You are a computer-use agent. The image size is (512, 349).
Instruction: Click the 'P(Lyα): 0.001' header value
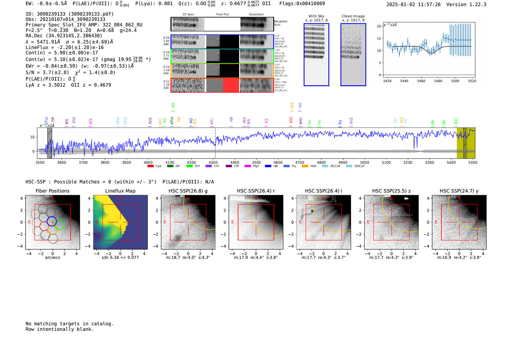[154, 4]
